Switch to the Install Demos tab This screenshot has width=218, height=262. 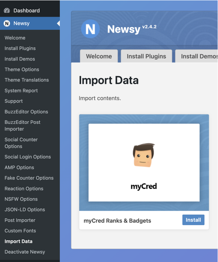tap(197, 56)
